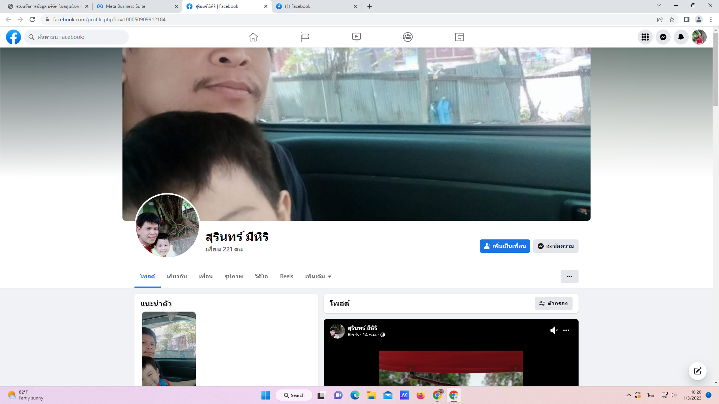Image resolution: width=719 pixels, height=404 pixels.
Task: Open the Gaming icon in top navigation
Action: 459,37
